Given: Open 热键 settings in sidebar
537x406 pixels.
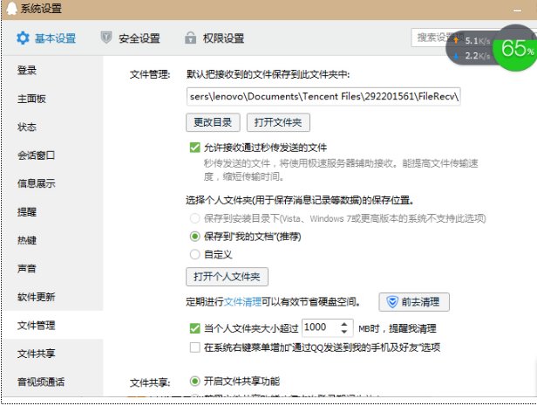Looking at the screenshot, I should [54, 240].
